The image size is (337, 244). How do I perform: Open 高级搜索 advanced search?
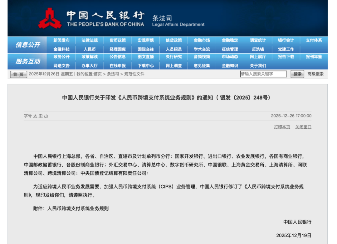315,74
